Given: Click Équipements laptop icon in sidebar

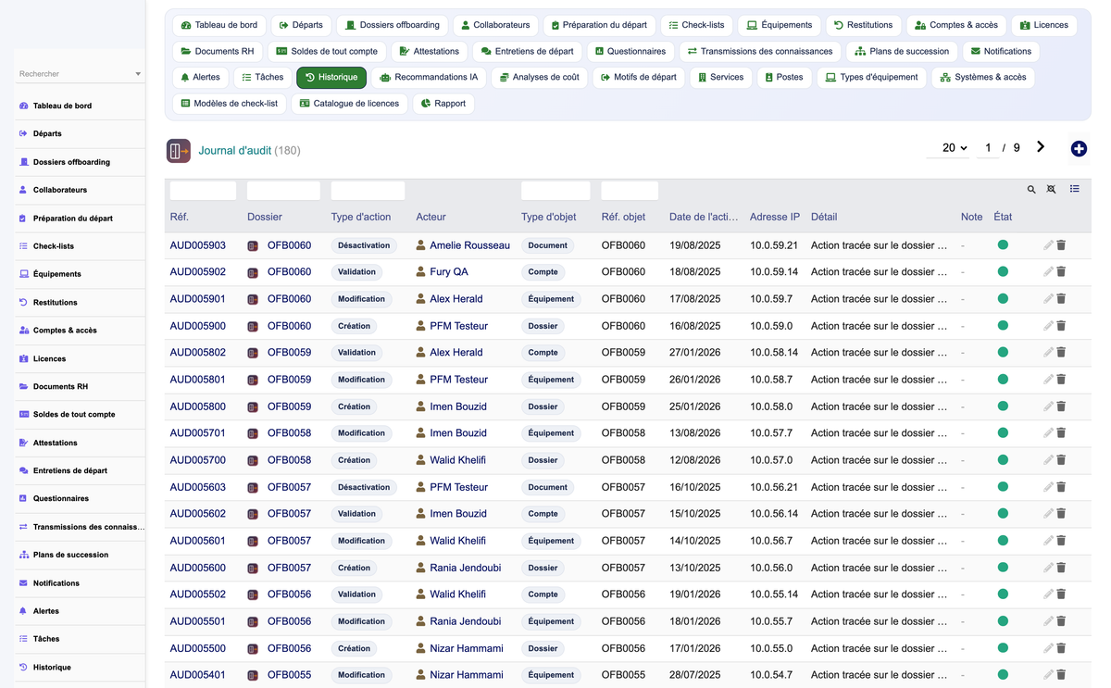Looking at the screenshot, I should tap(23, 274).
